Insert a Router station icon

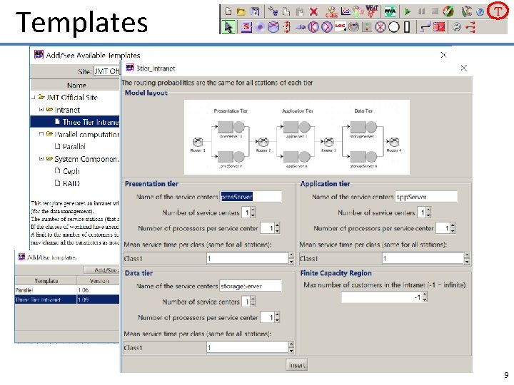273,27
